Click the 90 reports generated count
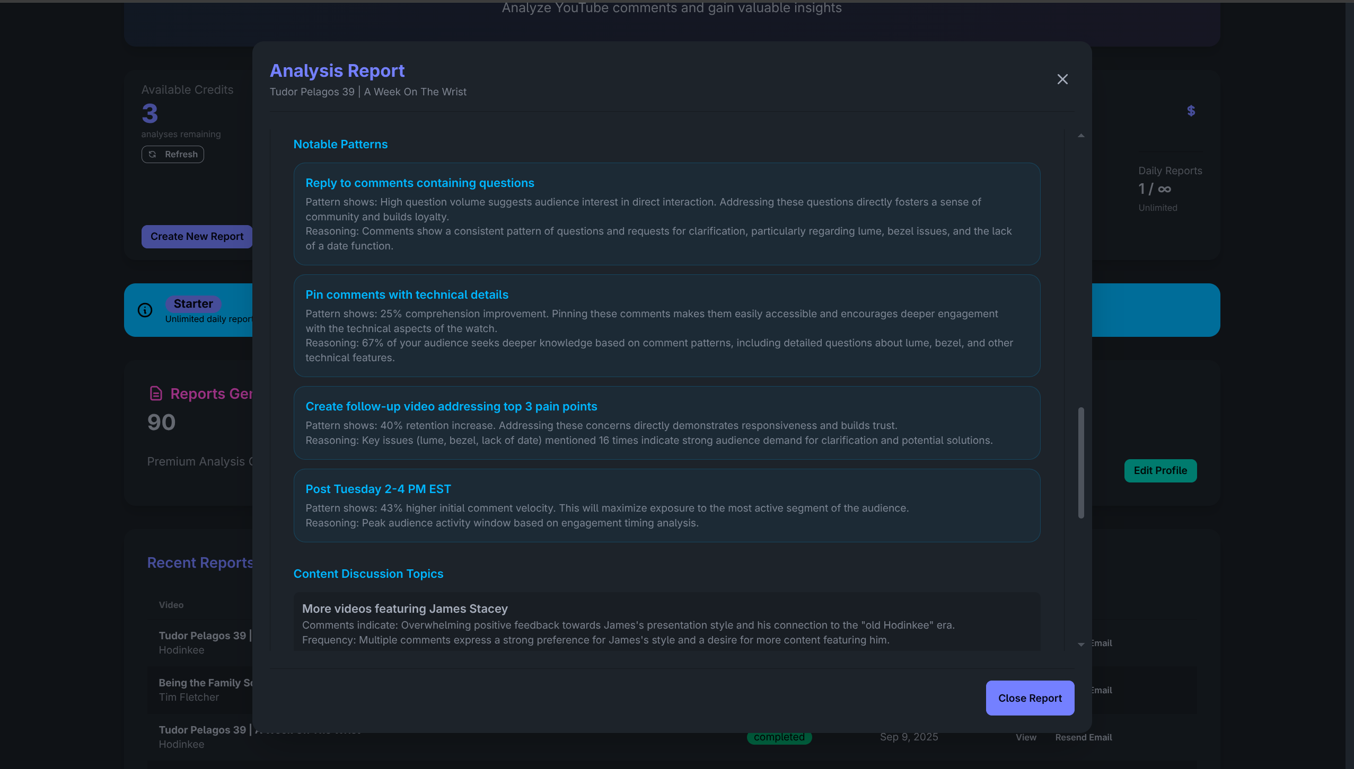Screen dimensions: 1354x769 point(161,422)
